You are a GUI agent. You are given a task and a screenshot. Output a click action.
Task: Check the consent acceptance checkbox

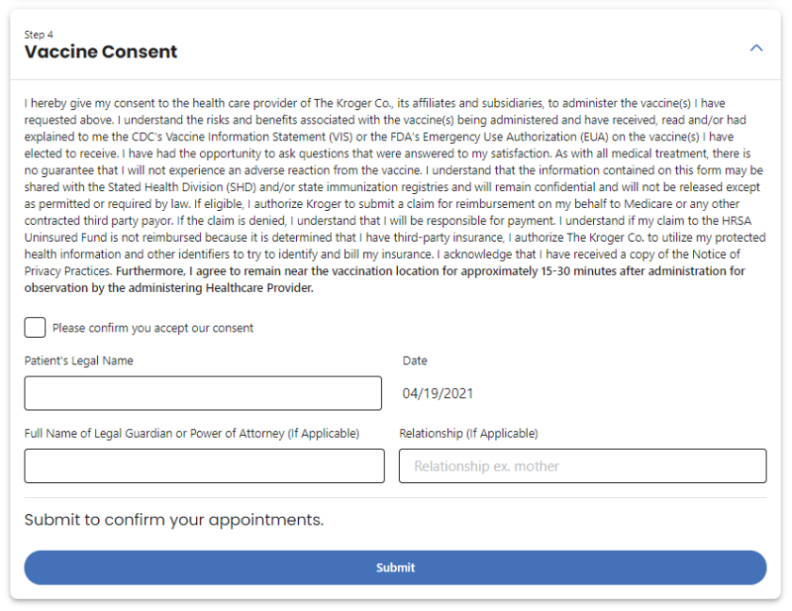pyautogui.click(x=35, y=328)
